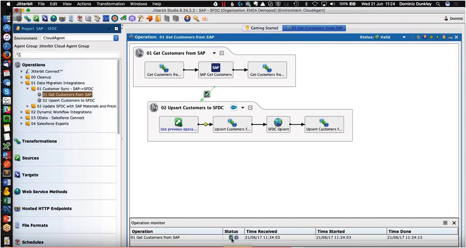Image resolution: width=466 pixels, height=248 pixels.
Task: Collapse 01 Data Migration Integrations folder
Action: (x=22, y=83)
